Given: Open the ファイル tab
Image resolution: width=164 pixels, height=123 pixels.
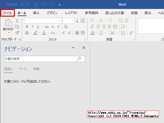Looking at the screenshot, I should (7, 13).
